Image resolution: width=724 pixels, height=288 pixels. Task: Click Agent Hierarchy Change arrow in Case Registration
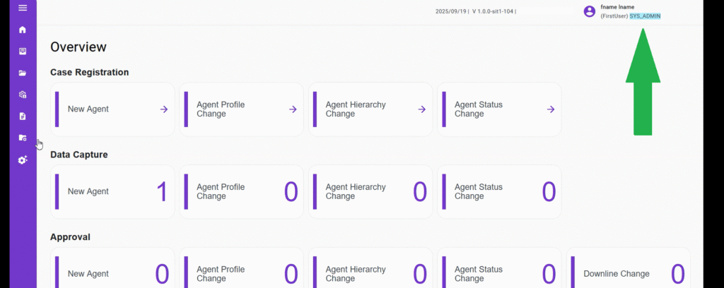[422, 109]
